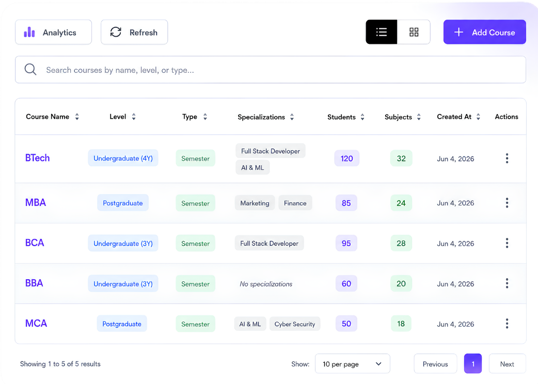Open the BCA course
This screenshot has width=538, height=384.
point(35,243)
